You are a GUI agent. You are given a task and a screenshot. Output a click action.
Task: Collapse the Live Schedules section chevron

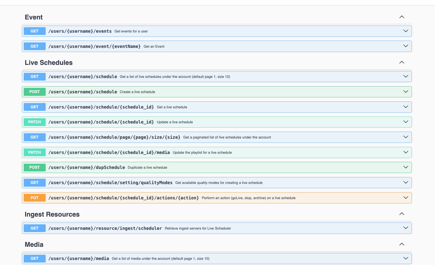pos(402,62)
